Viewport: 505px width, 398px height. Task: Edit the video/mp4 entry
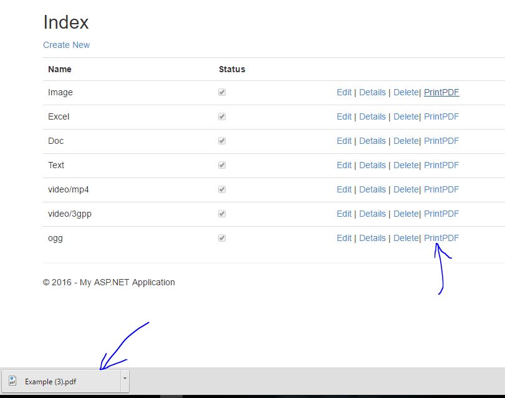(x=344, y=189)
